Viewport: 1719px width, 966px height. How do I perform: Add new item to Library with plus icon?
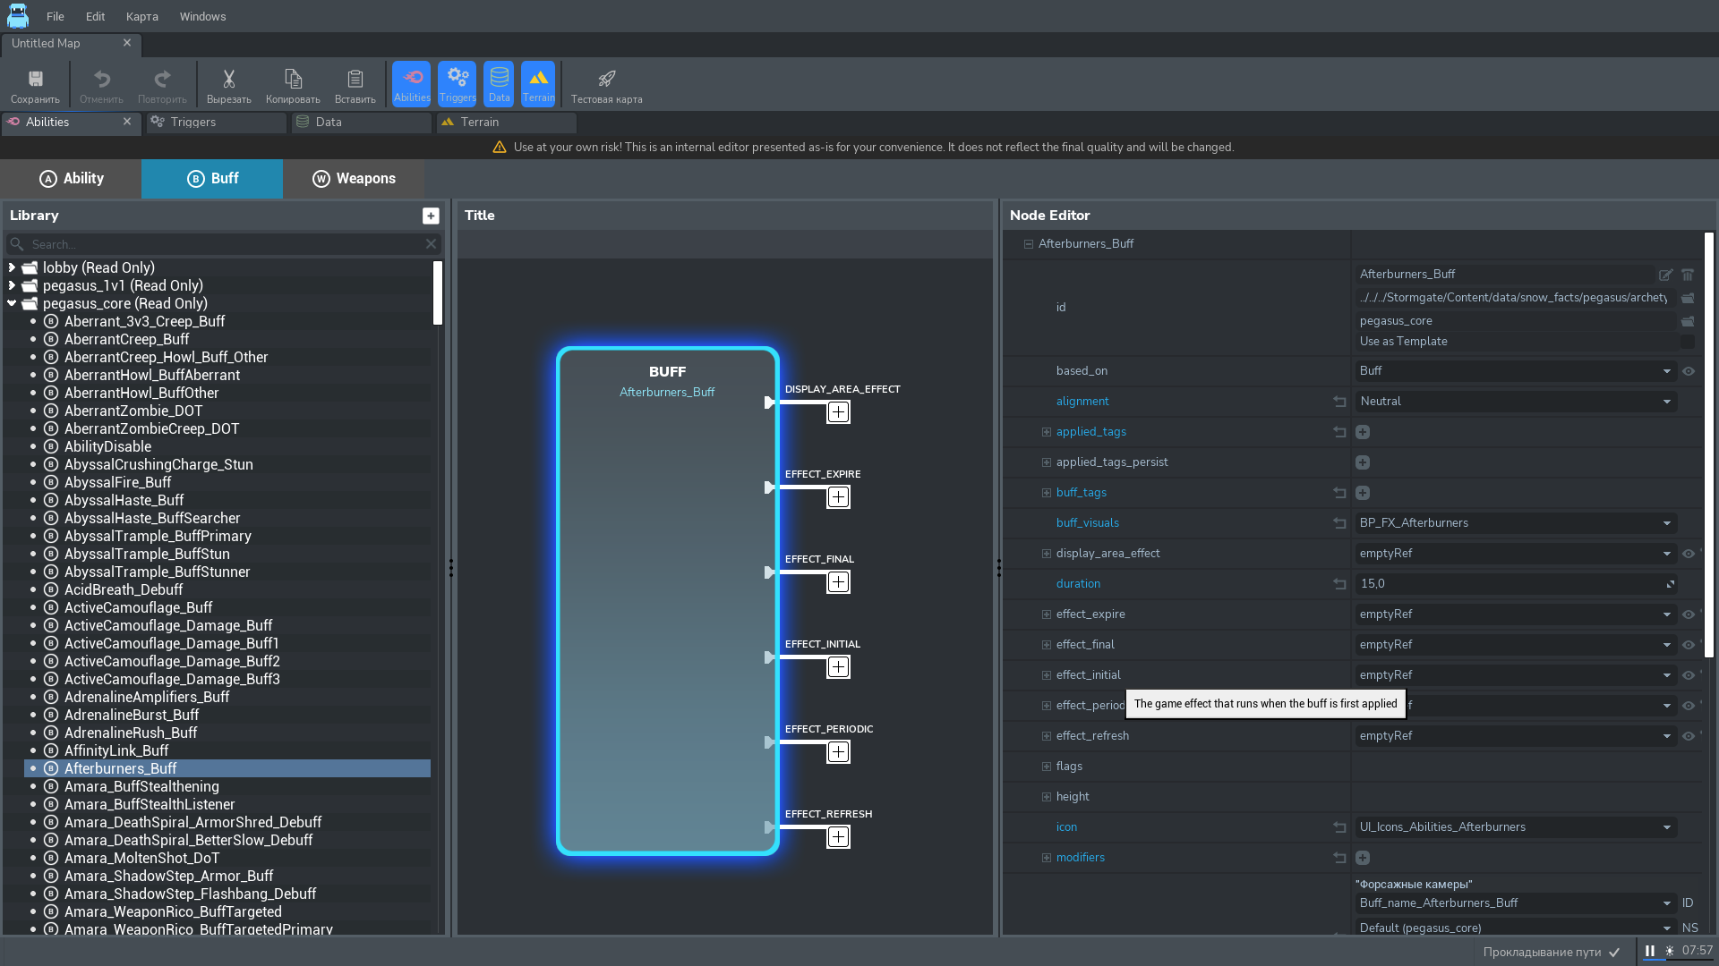click(x=431, y=216)
